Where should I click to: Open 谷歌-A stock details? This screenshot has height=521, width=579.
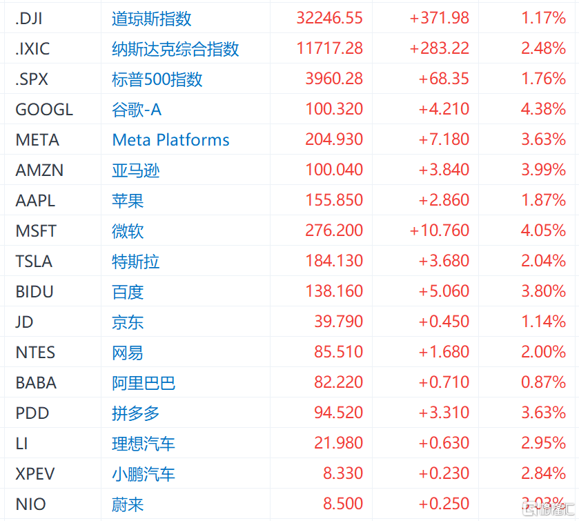coord(137,110)
